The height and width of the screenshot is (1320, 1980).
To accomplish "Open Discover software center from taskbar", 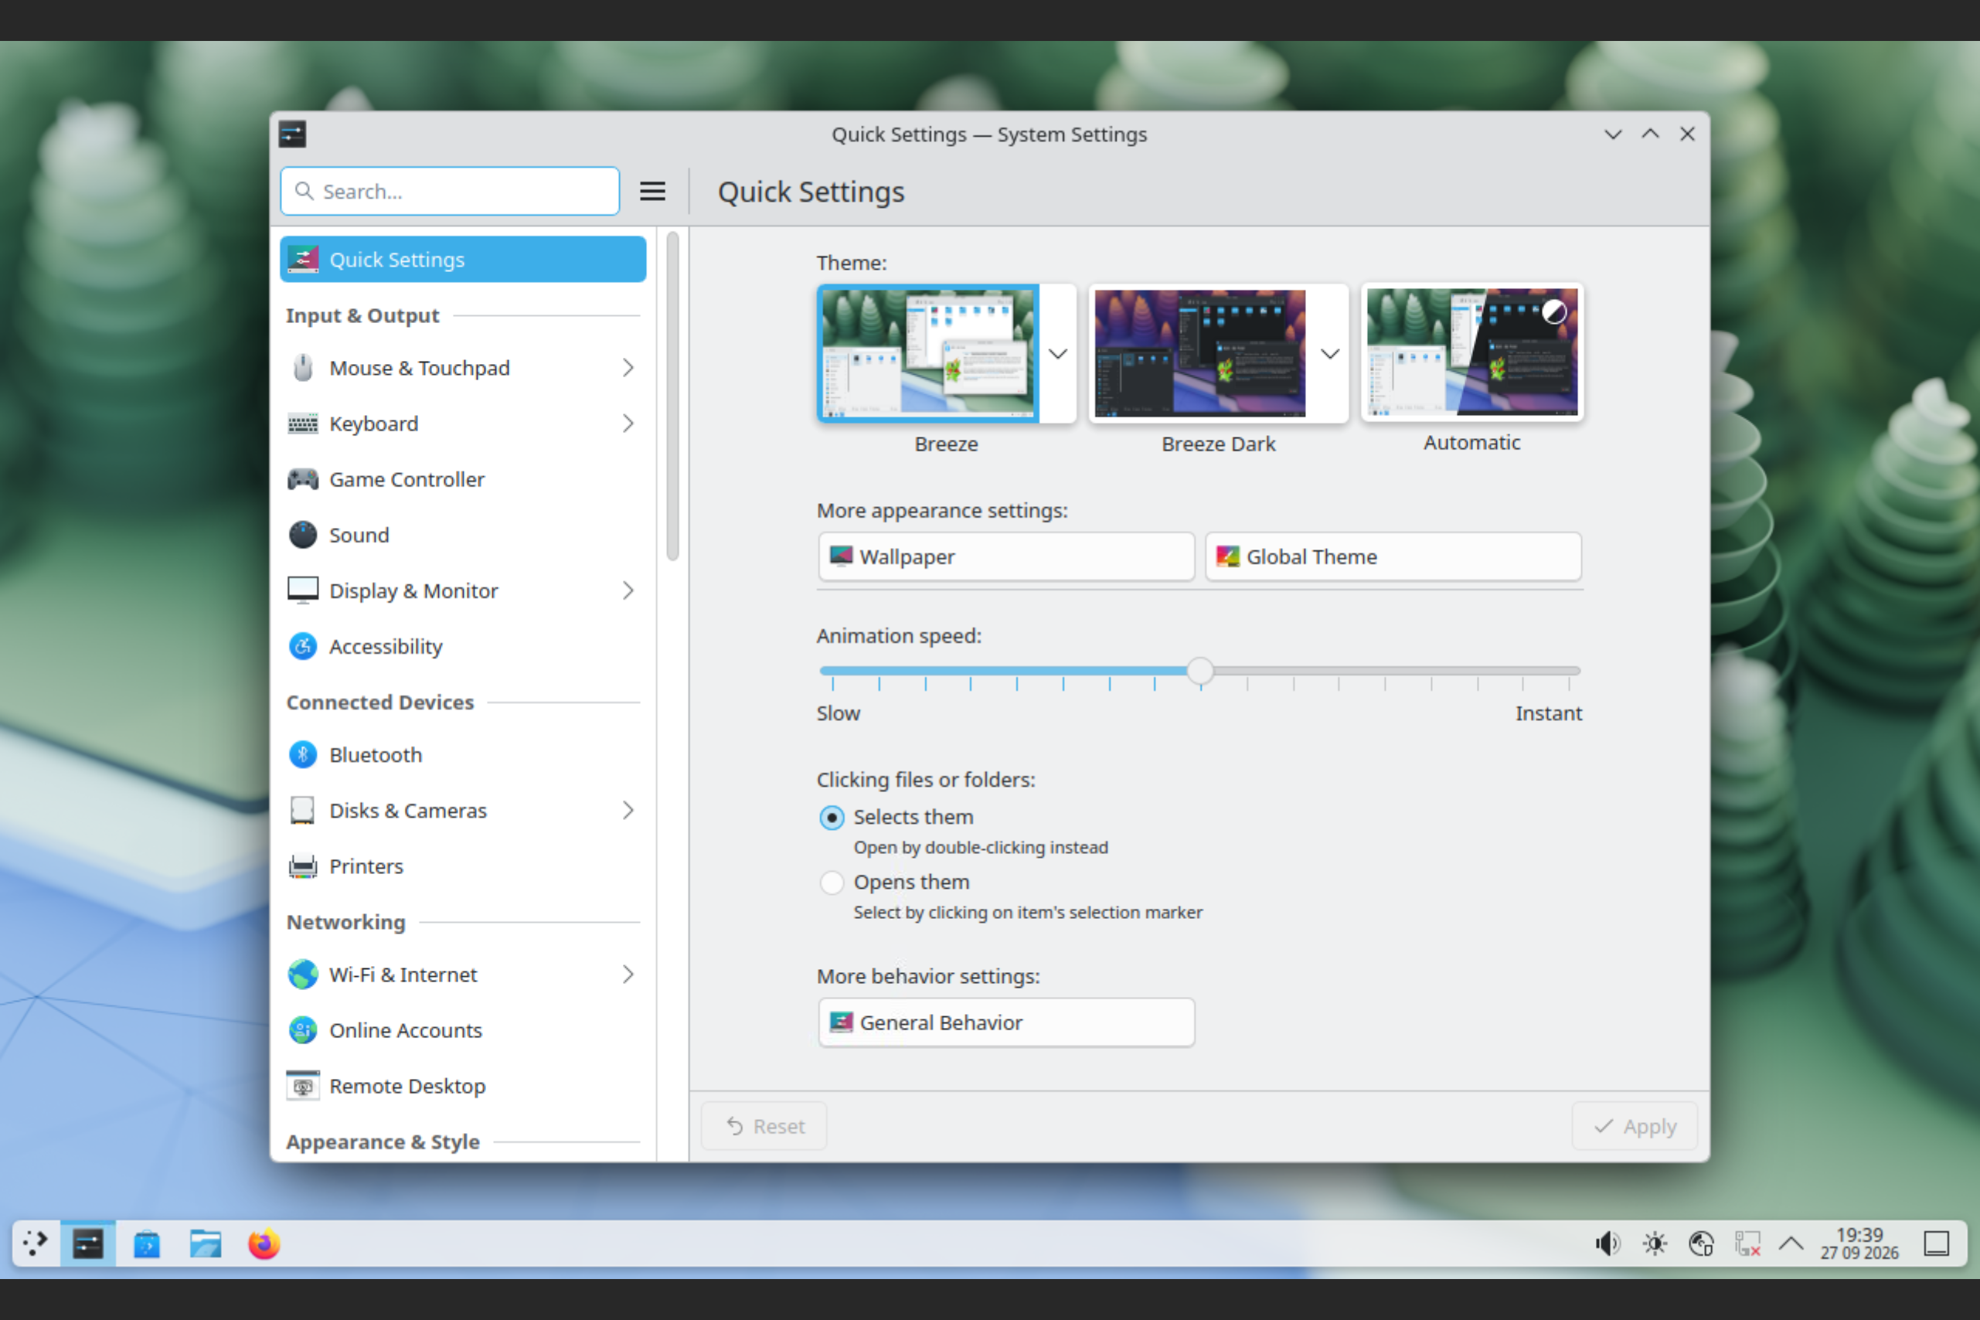I will pos(147,1243).
